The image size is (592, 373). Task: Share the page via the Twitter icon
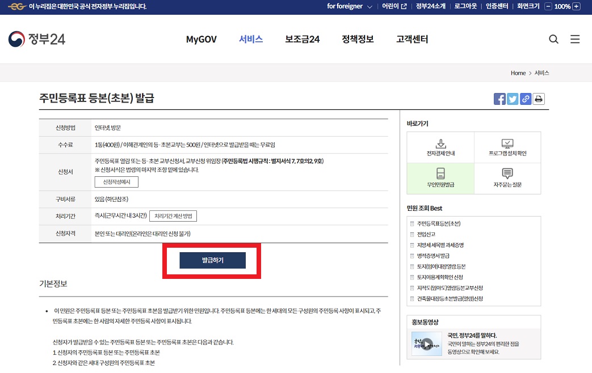click(513, 99)
